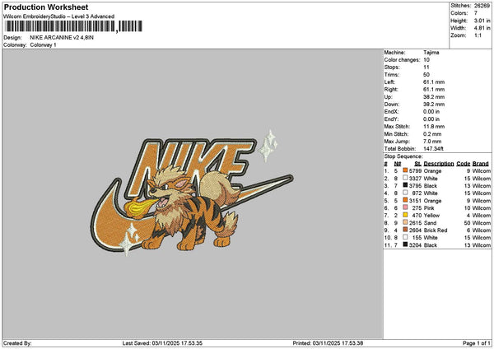Click the 'Page 1 of 1' footer text
The width and height of the screenshot is (494, 349).
click(x=477, y=343)
